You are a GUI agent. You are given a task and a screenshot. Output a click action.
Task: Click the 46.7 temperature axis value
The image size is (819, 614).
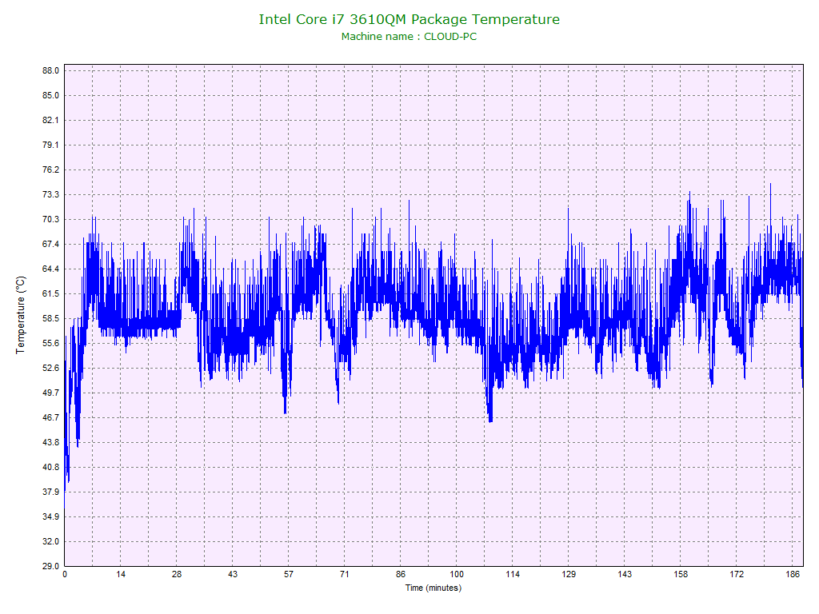click(50, 417)
